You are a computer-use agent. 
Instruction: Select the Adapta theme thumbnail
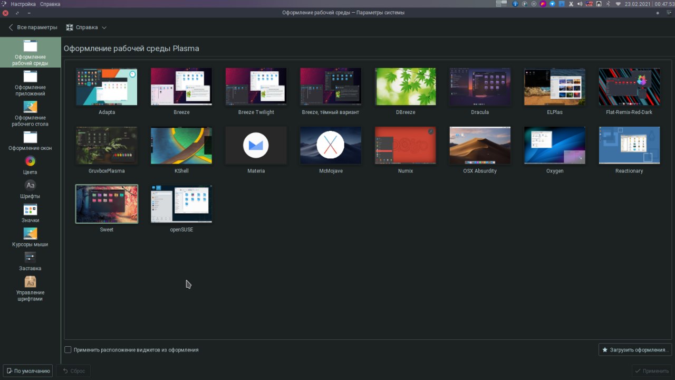(107, 87)
